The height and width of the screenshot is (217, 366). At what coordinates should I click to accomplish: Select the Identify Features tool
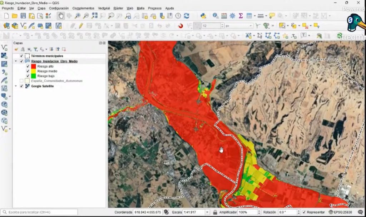click(216, 16)
